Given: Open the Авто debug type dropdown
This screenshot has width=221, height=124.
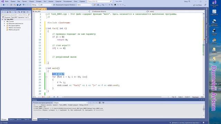Looking at the screenshot, I should (85, 5).
